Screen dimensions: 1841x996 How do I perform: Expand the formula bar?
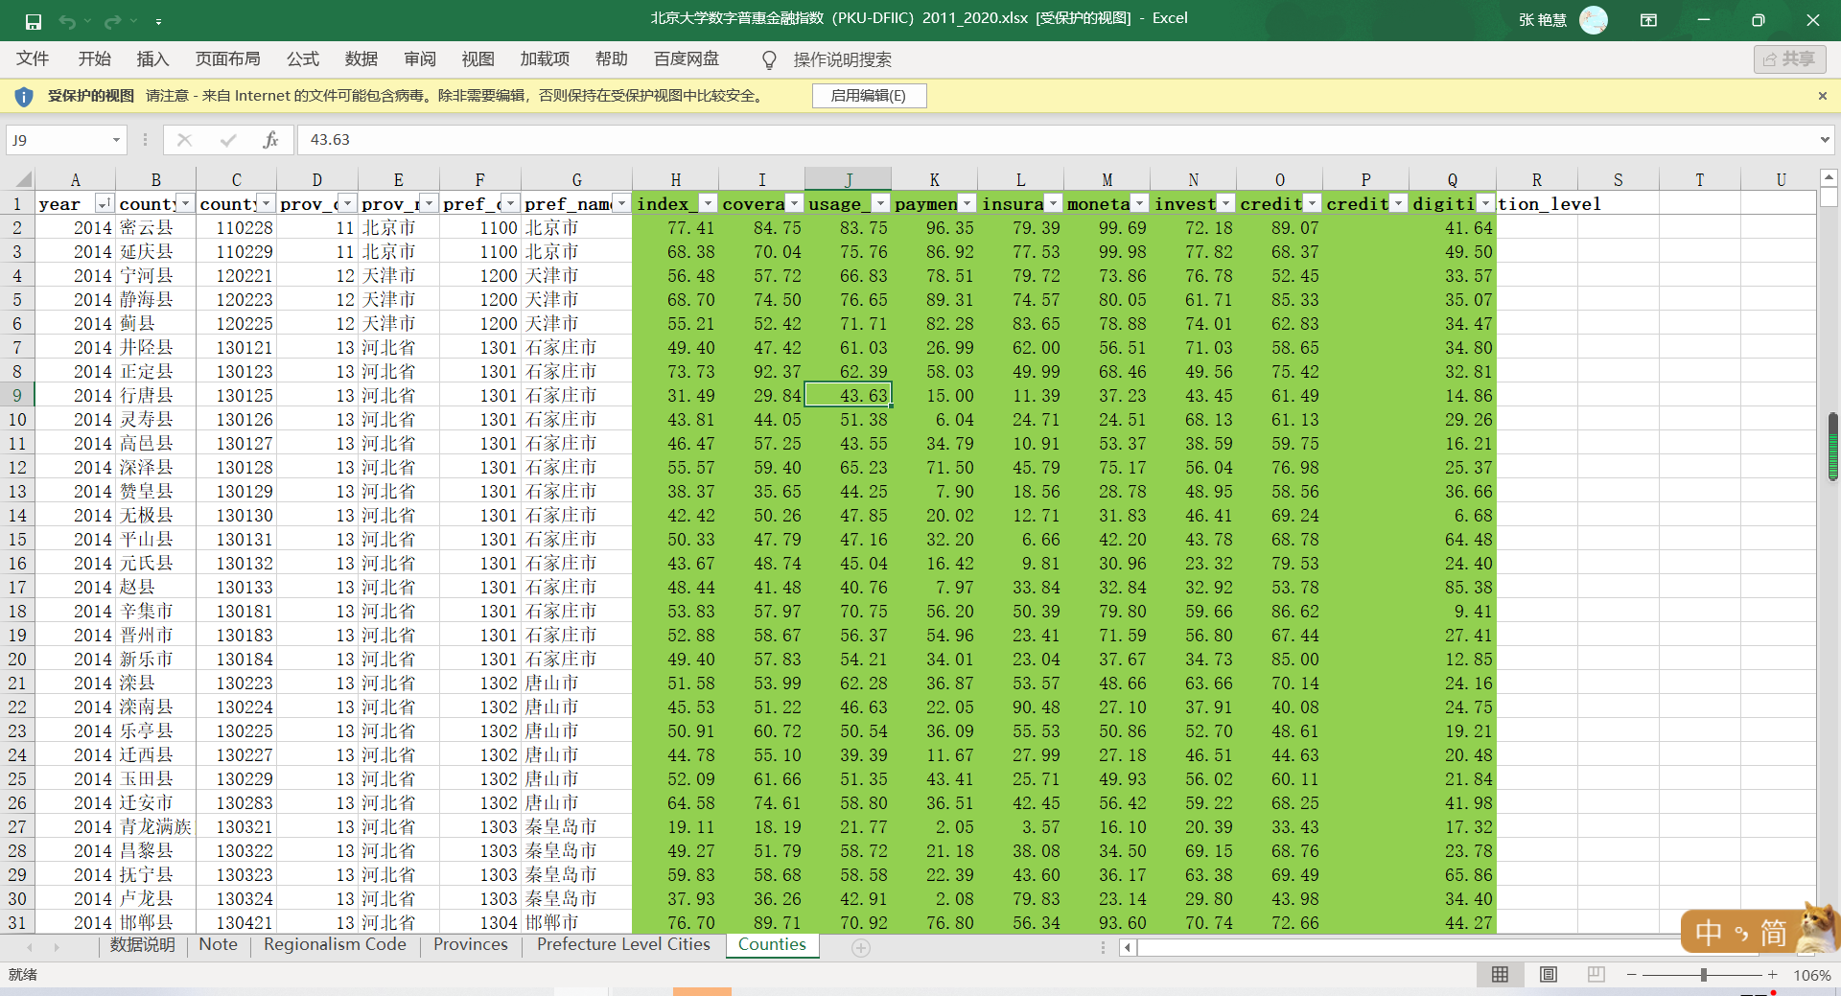point(1824,140)
